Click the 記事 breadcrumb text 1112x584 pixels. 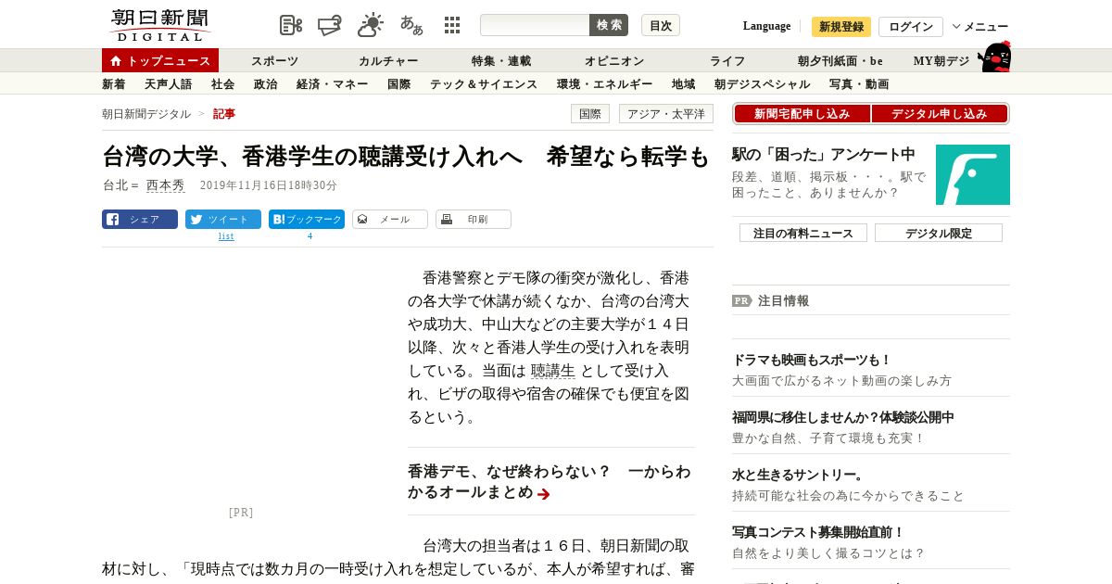click(x=224, y=114)
